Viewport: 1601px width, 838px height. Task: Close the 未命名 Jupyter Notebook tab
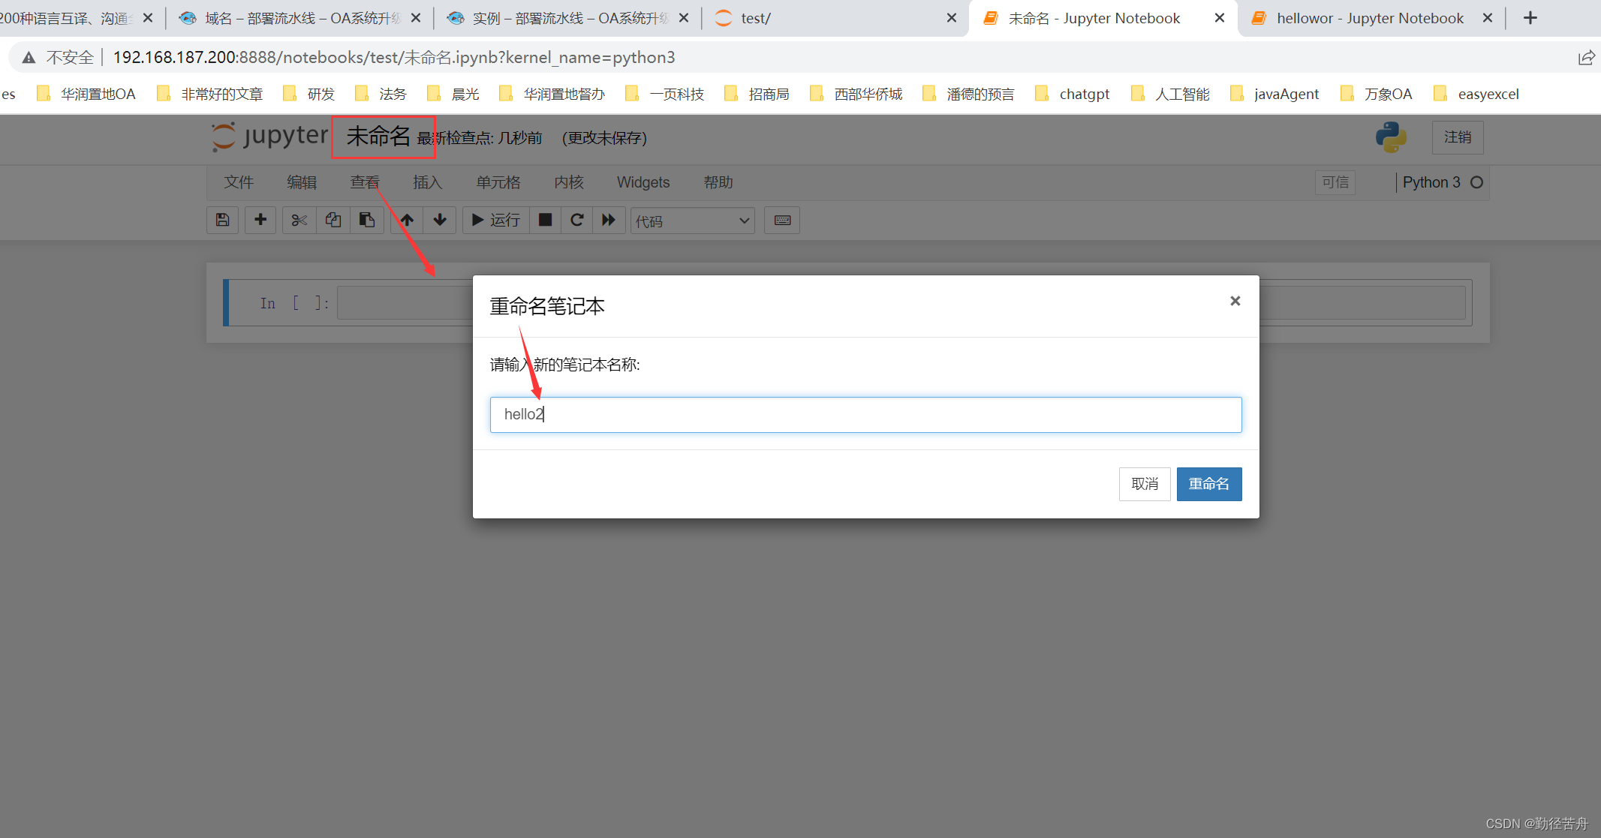pyautogui.click(x=1220, y=18)
